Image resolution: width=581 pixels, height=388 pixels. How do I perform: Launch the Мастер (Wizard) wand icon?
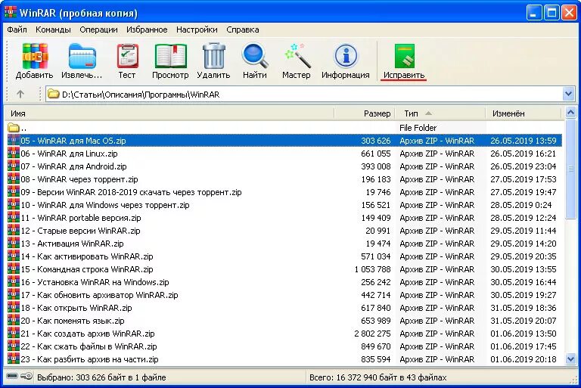click(x=297, y=56)
